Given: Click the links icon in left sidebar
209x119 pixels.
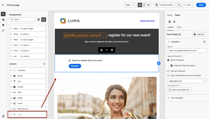Looking at the screenshot, I should tap(3, 31).
